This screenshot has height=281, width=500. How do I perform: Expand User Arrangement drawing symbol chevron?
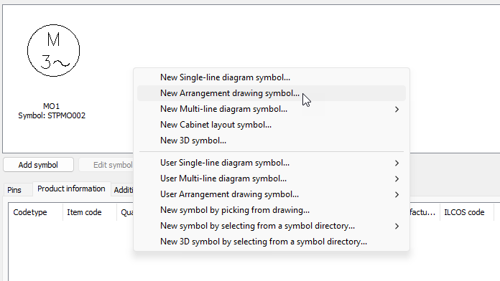[397, 194]
